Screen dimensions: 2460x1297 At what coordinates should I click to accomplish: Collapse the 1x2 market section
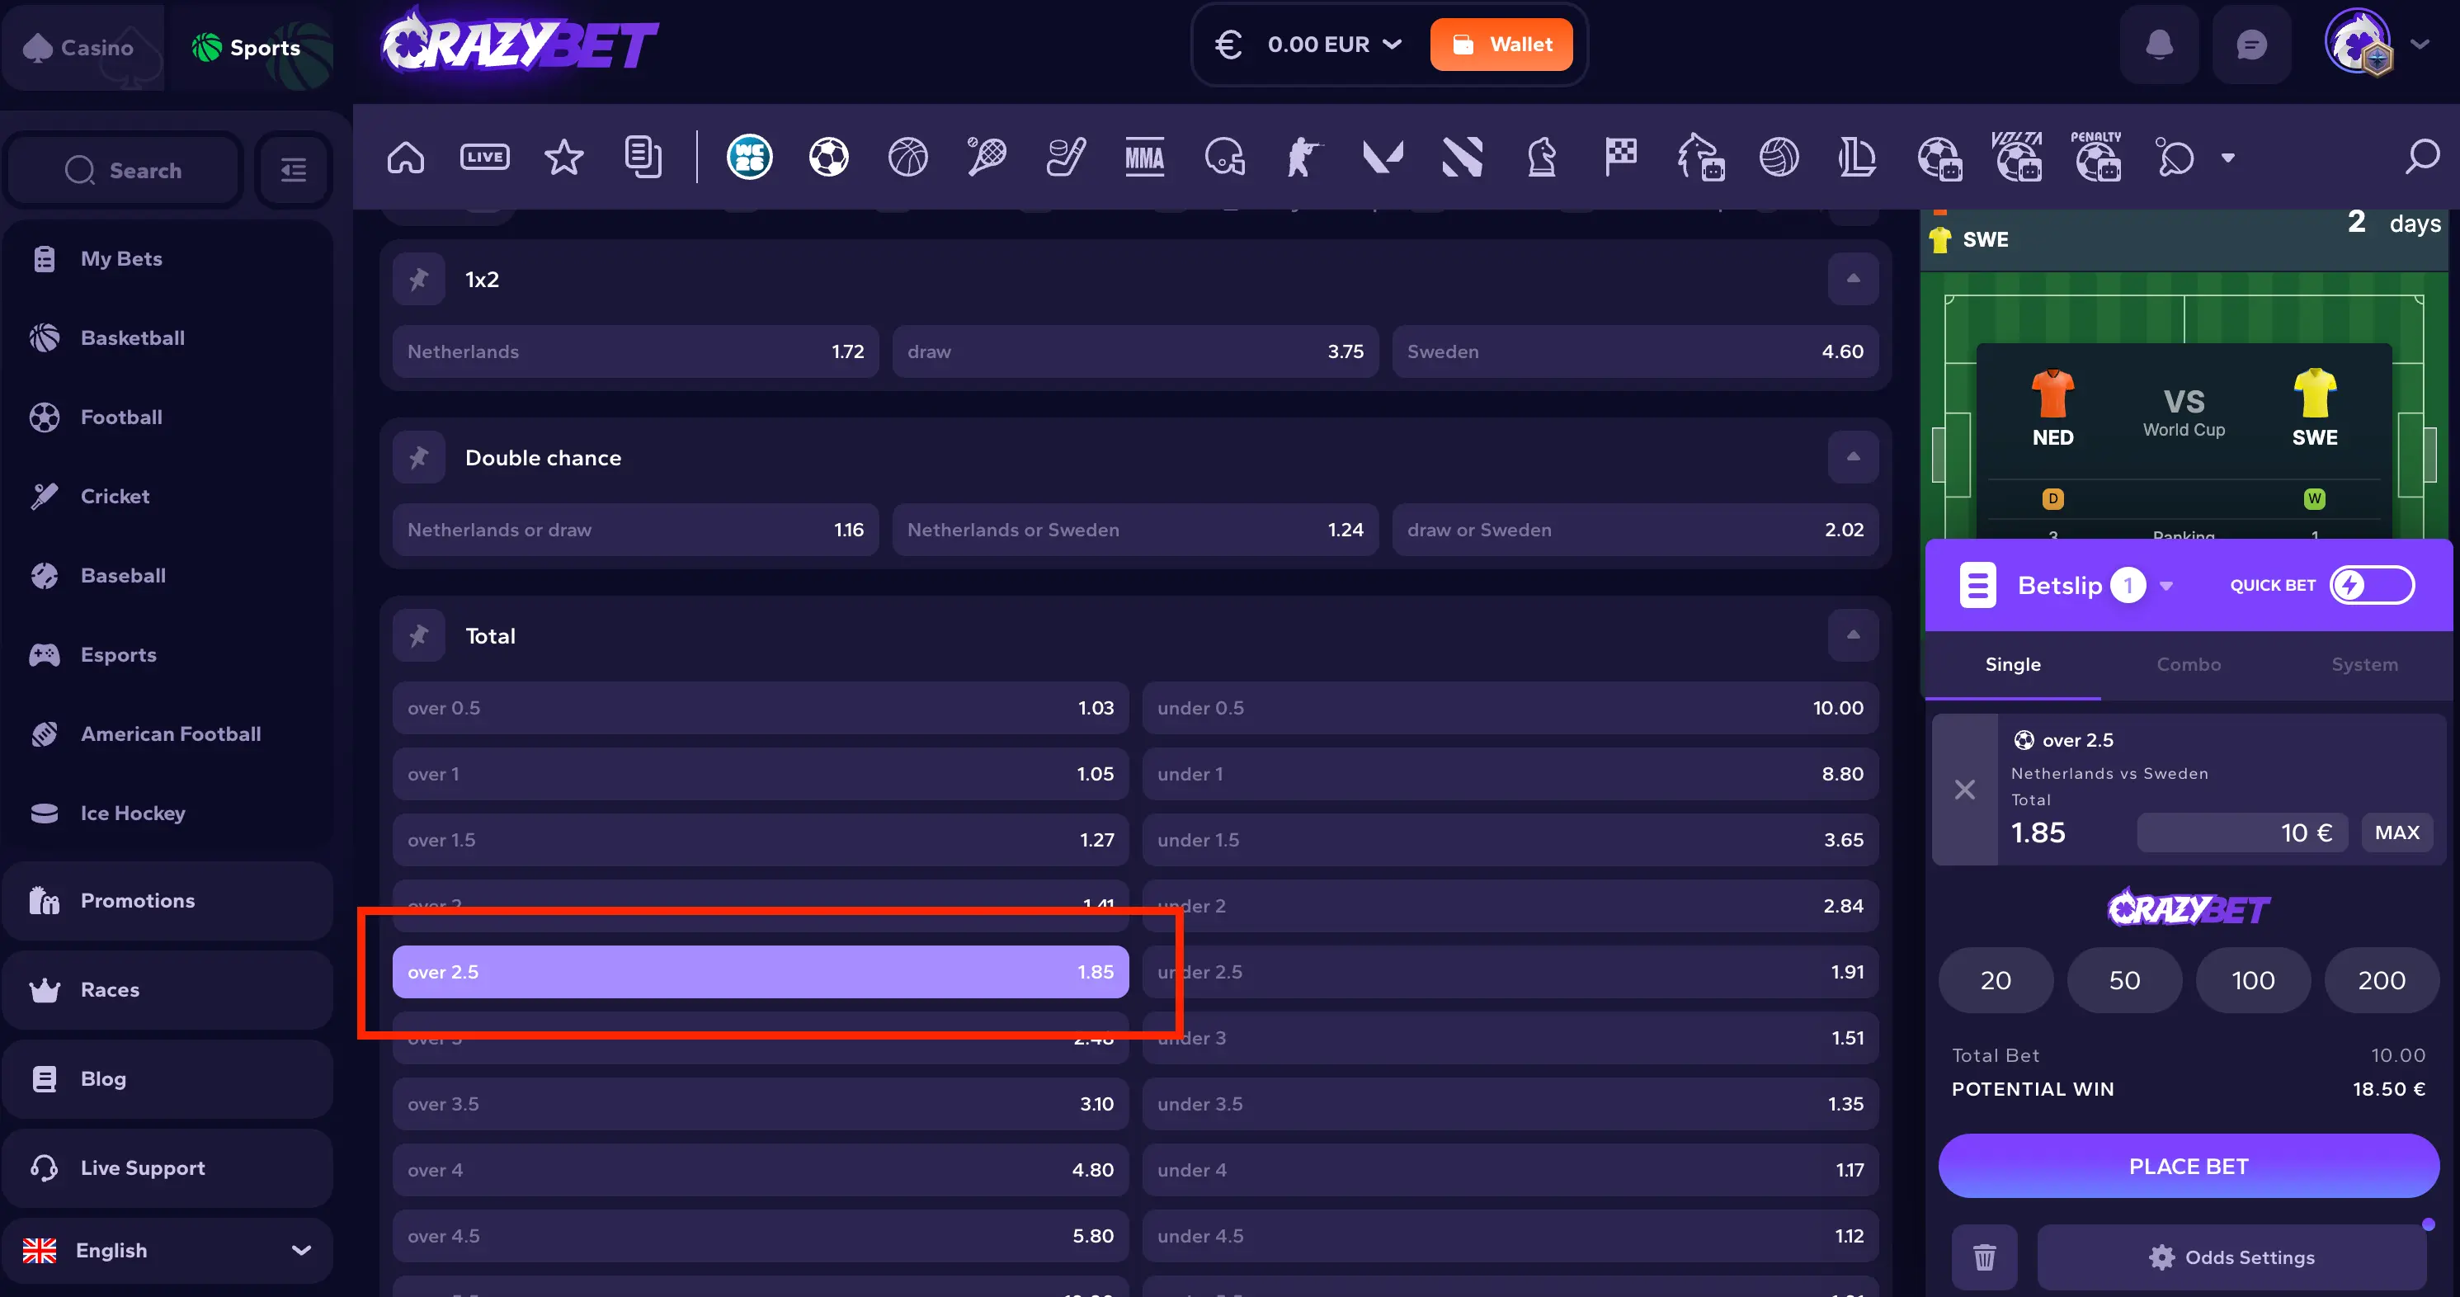[1853, 279]
